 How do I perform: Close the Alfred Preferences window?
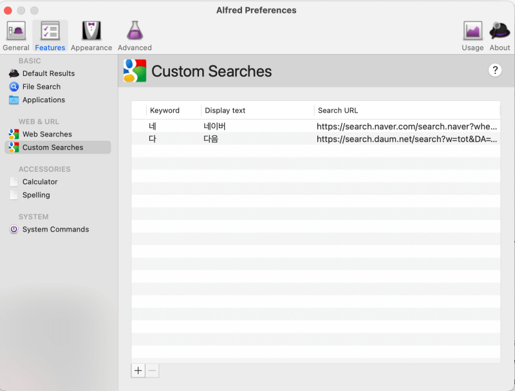coord(8,10)
